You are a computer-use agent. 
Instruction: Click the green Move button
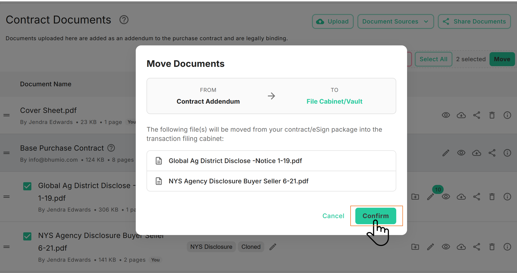(x=502, y=59)
